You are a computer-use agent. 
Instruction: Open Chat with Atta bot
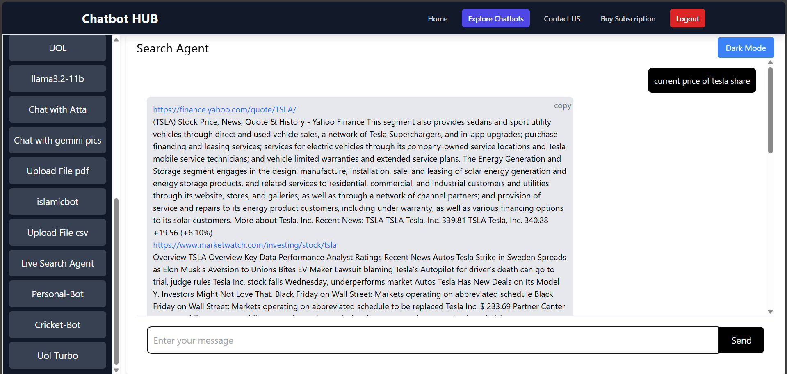click(x=57, y=109)
